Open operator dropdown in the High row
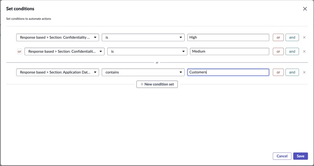The height and width of the screenshot is (166, 314). click(x=143, y=37)
